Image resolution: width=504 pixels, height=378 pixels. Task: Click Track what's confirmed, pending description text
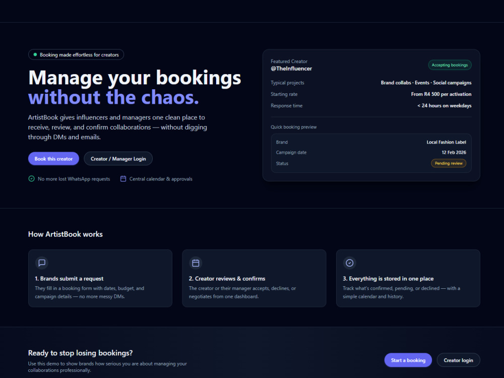(x=401, y=292)
